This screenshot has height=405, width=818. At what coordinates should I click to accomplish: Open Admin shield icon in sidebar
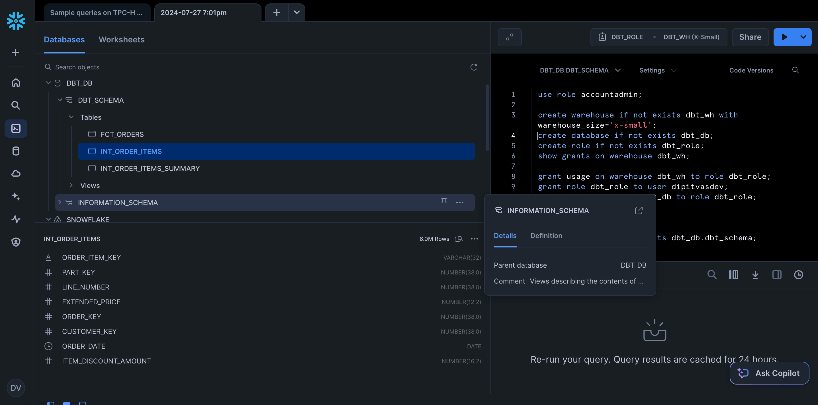coord(16,242)
